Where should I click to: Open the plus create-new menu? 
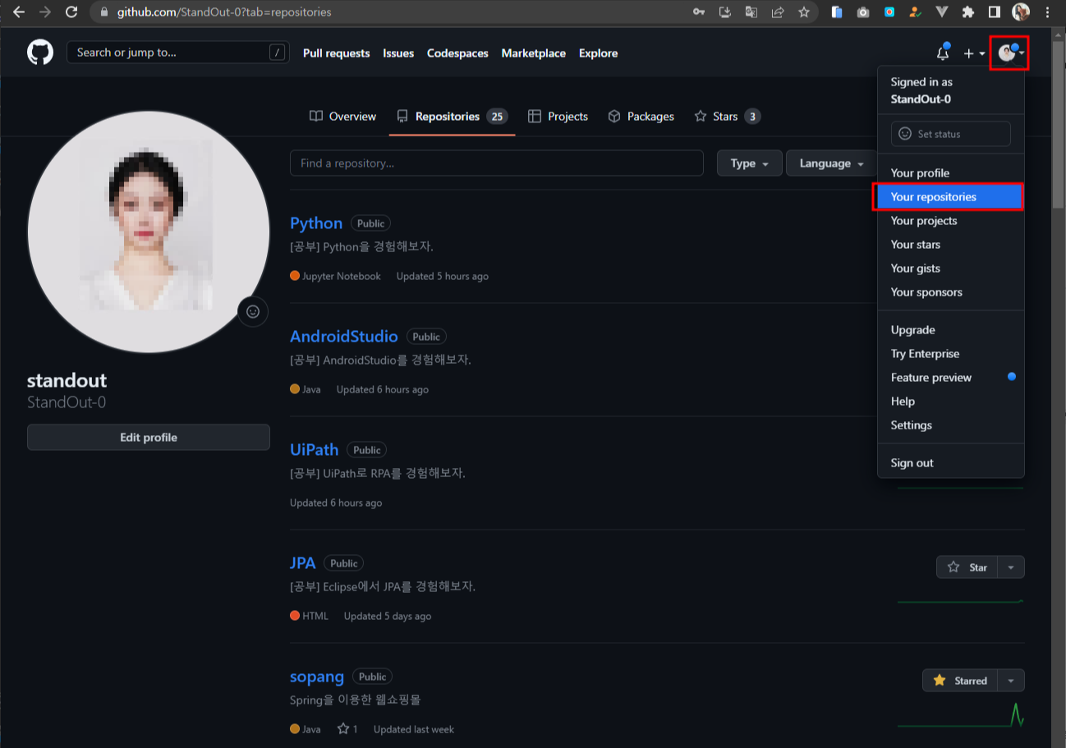[974, 53]
